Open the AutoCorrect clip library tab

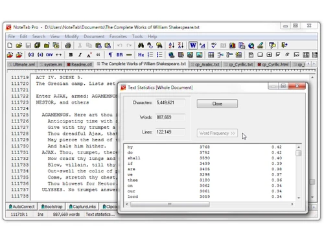click(21, 207)
